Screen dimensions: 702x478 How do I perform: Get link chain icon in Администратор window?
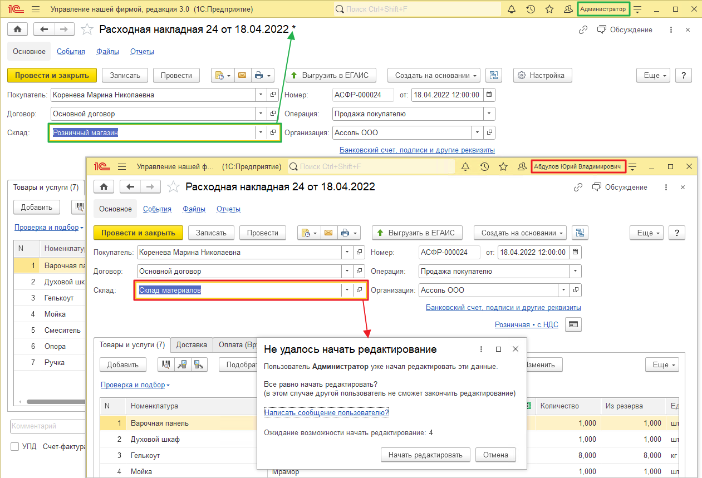[583, 30]
